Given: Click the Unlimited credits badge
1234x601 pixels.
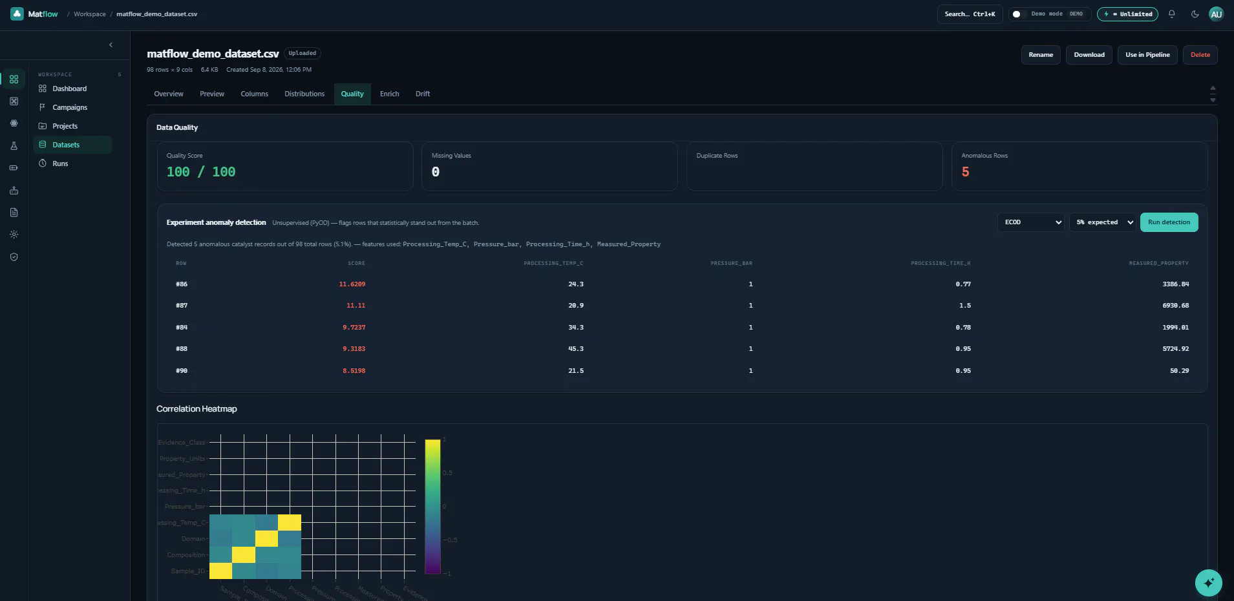Looking at the screenshot, I should pos(1127,14).
